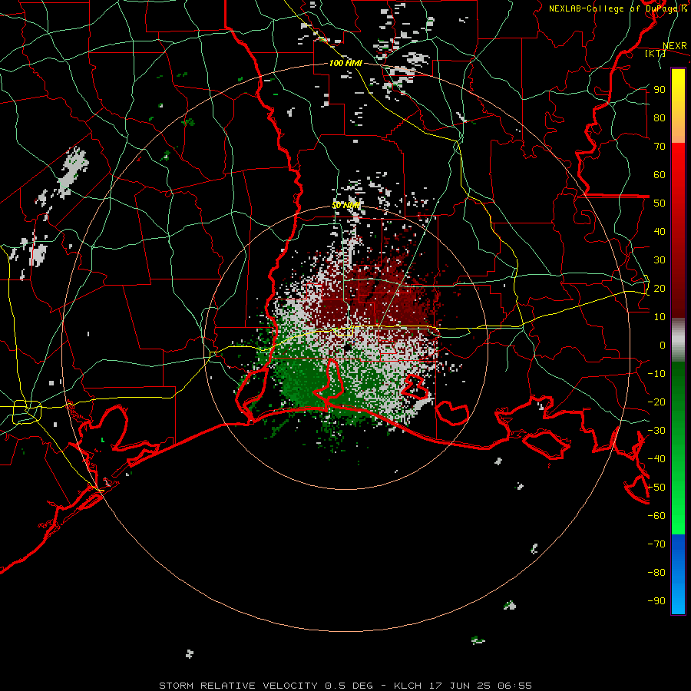Image resolution: width=691 pixels, height=691 pixels.
Task: Click the NEXLAB-College of DuPage label
Action: pyautogui.click(x=613, y=8)
